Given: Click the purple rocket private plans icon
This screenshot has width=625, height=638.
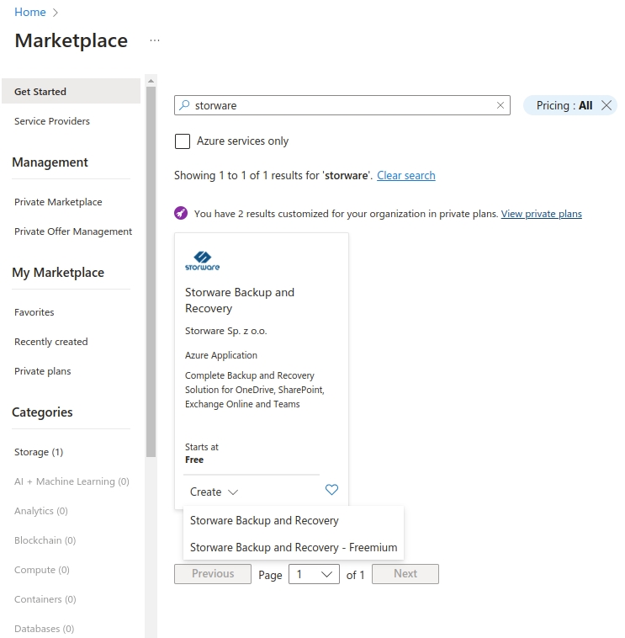Looking at the screenshot, I should [181, 213].
